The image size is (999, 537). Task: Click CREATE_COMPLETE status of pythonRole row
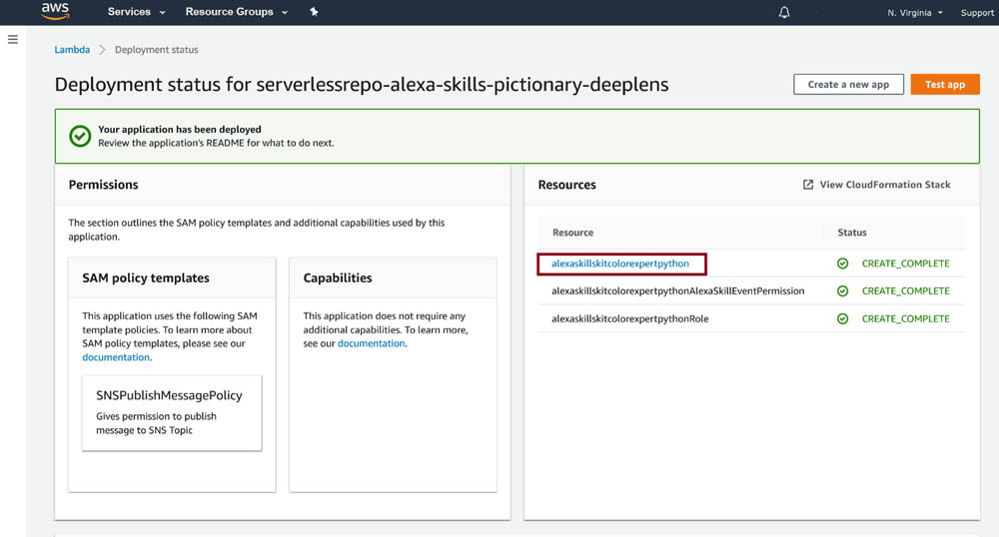(x=905, y=318)
